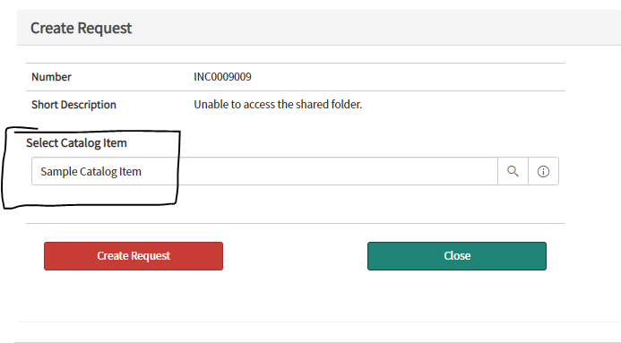Select the incident number INC0009009 text
The width and height of the screenshot is (621, 343).
click(x=222, y=77)
